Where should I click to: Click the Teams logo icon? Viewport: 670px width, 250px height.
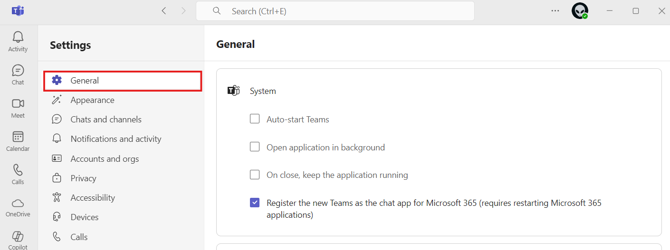pyautogui.click(x=18, y=10)
